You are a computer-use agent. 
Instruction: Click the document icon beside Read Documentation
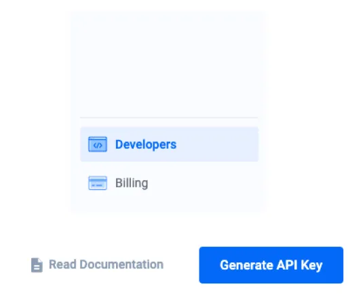click(x=37, y=265)
